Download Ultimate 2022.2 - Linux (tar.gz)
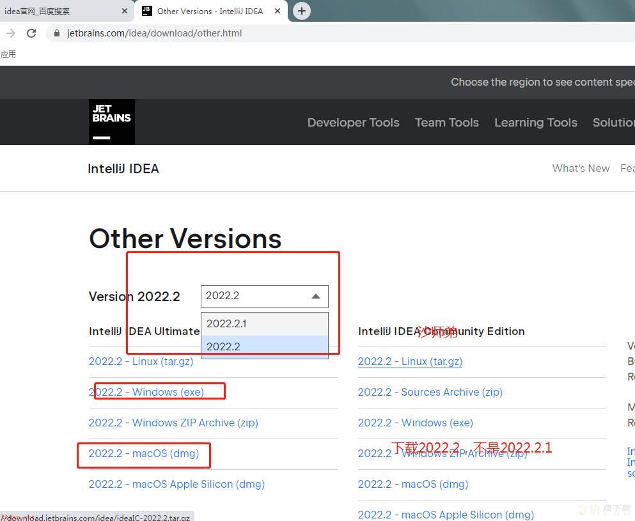This screenshot has width=635, height=521. point(141,361)
